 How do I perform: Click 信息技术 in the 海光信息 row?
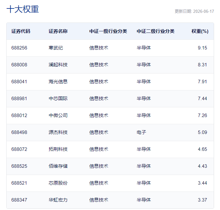[99, 82]
